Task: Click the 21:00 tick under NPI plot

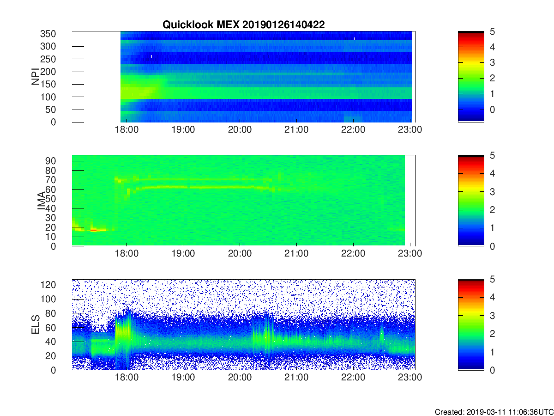Action: [x=296, y=130]
